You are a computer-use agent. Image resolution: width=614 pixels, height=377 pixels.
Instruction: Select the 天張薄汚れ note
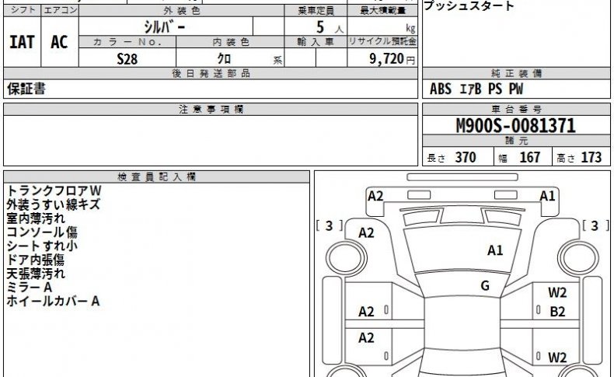click(x=36, y=274)
